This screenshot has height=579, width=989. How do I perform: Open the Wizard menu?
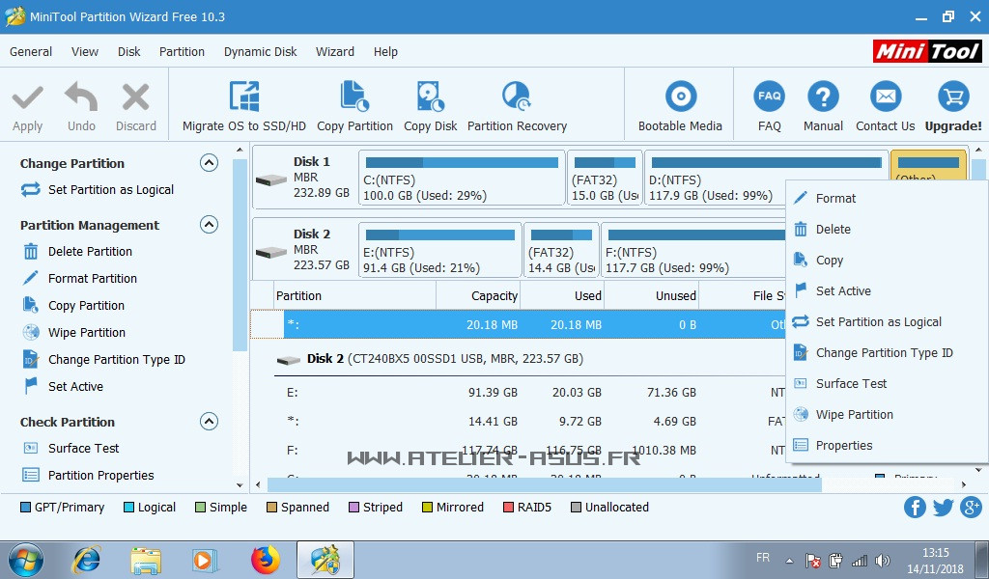(x=335, y=52)
